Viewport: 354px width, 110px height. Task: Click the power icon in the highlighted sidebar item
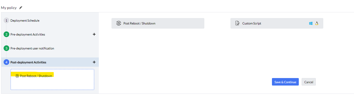point(17,76)
